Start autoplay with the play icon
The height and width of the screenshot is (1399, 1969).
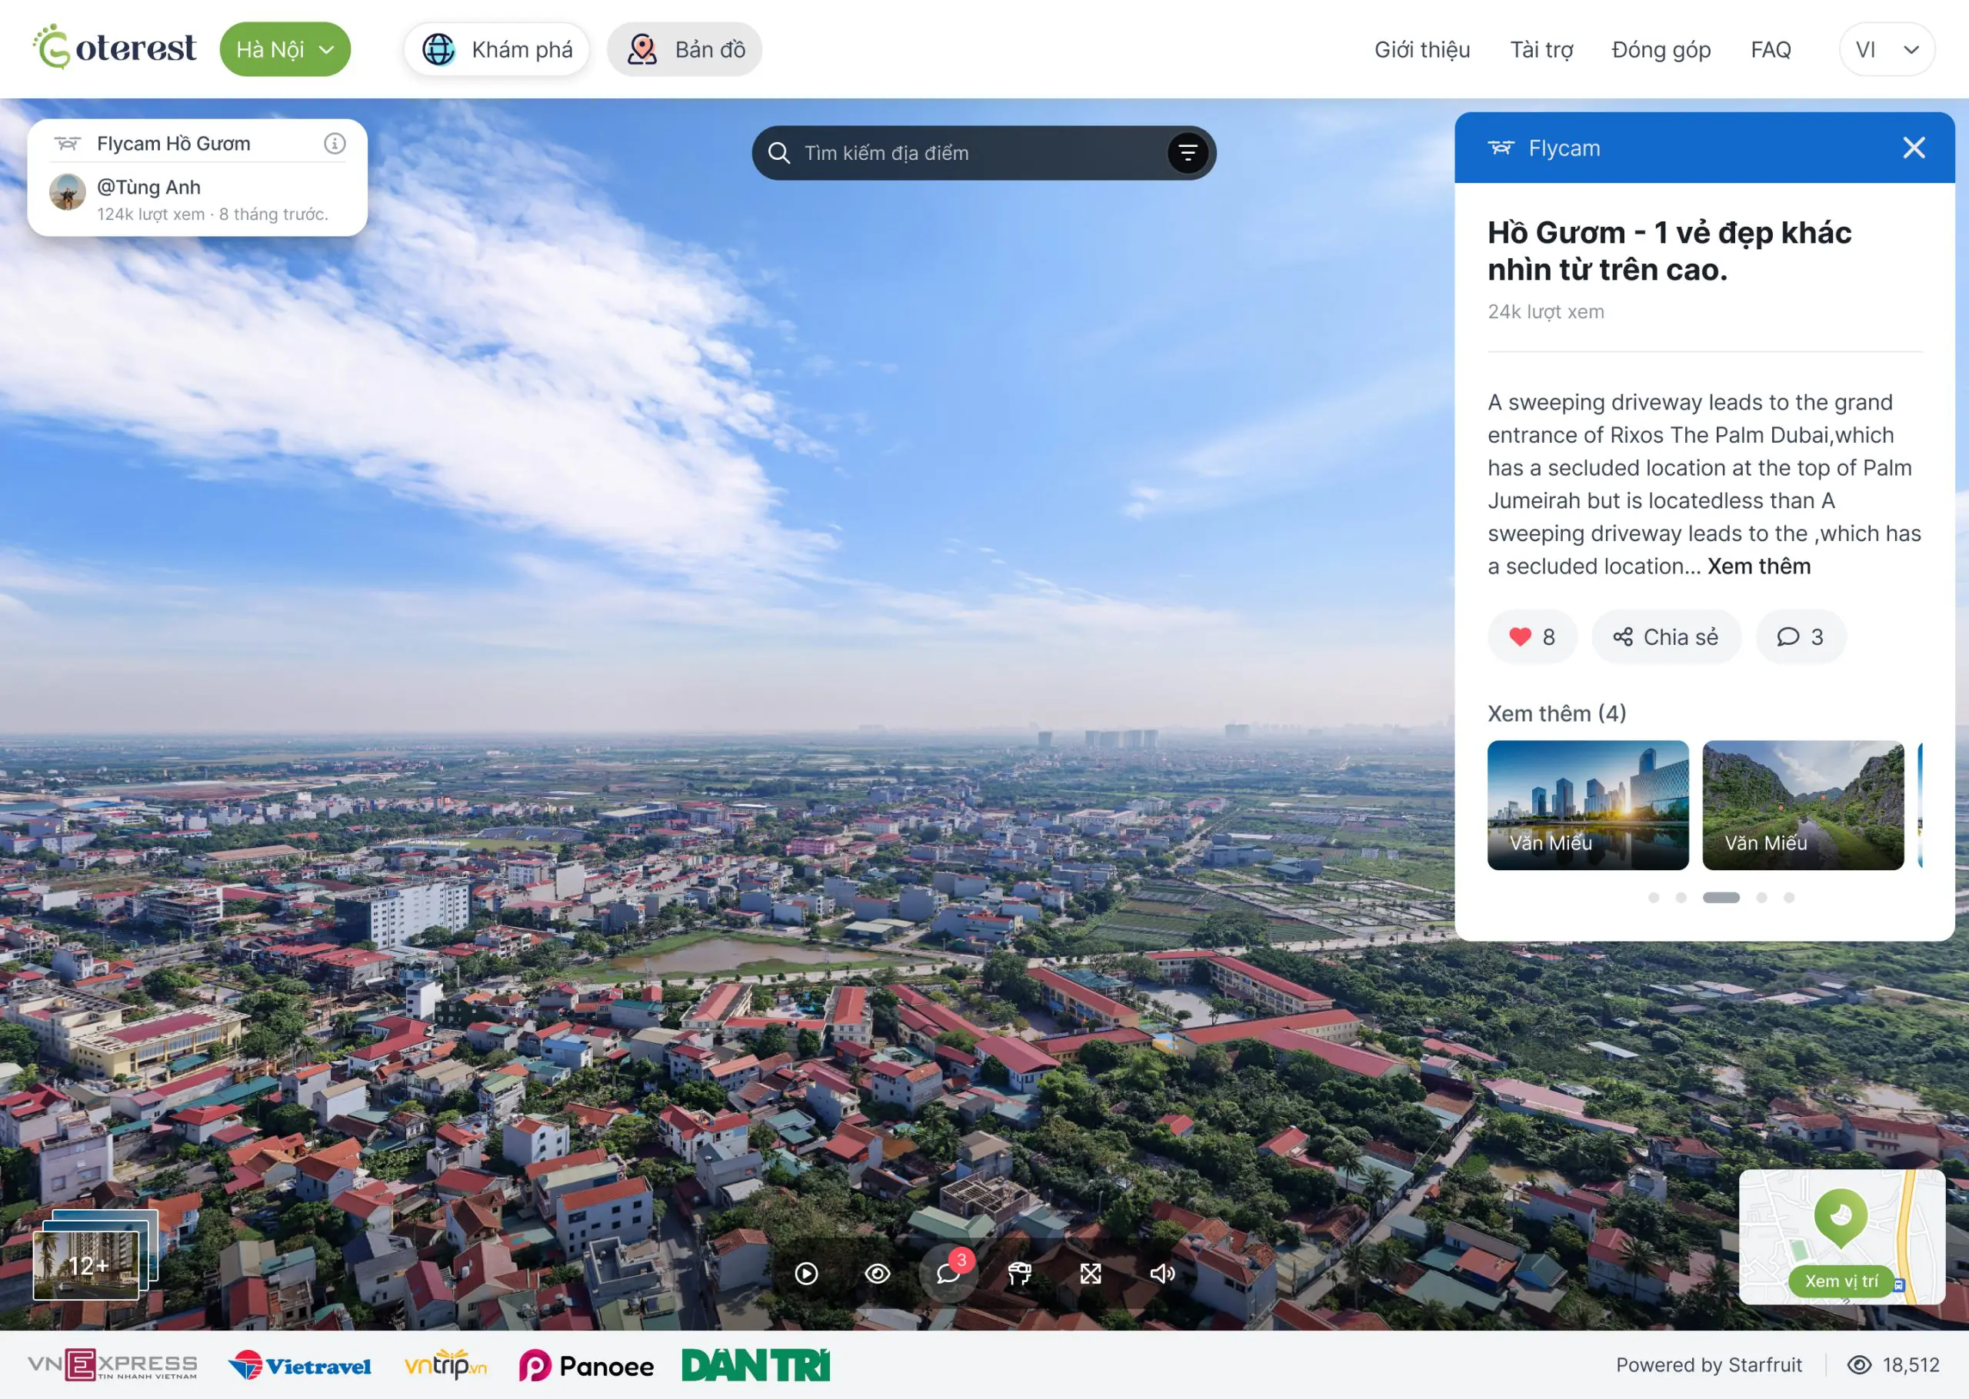pyautogui.click(x=806, y=1273)
